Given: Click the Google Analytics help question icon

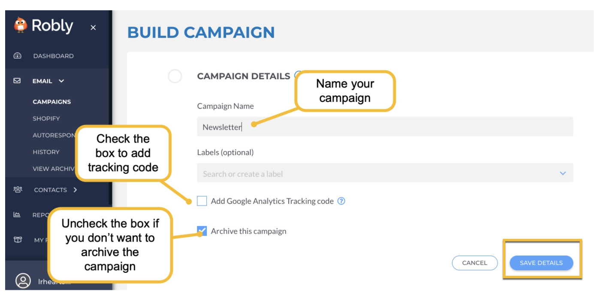Looking at the screenshot, I should click(341, 201).
